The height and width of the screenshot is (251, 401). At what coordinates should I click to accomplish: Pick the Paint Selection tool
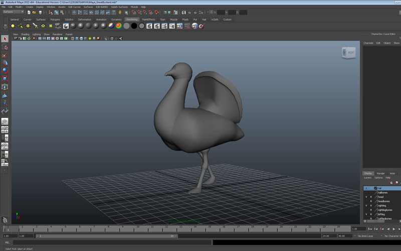click(5, 55)
